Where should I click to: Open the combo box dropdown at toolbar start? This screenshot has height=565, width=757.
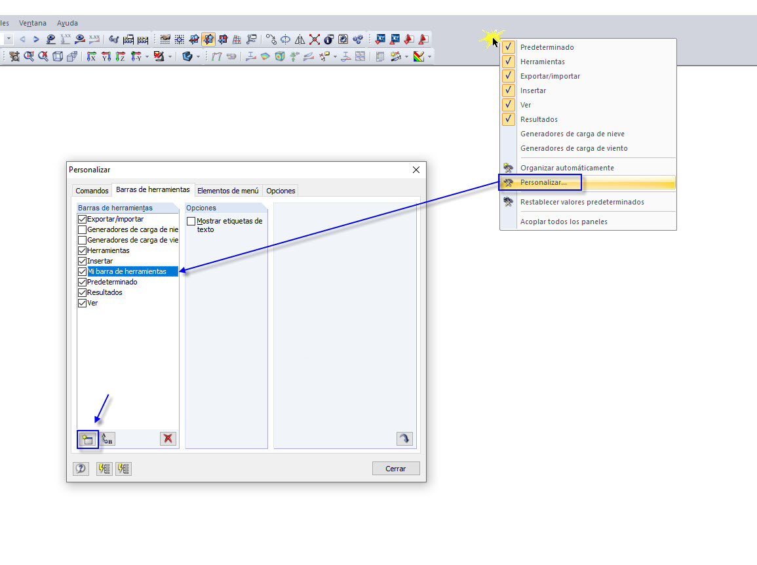(x=9, y=39)
